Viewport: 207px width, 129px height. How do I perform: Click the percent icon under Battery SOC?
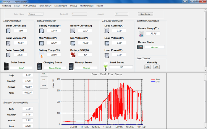(x=73, y=55)
